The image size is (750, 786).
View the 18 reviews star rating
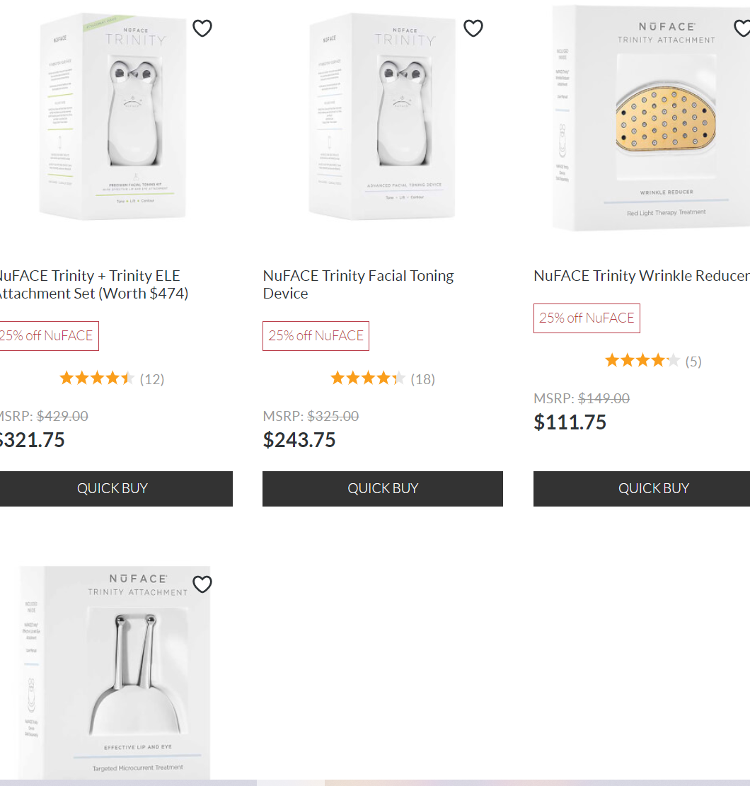(x=368, y=378)
